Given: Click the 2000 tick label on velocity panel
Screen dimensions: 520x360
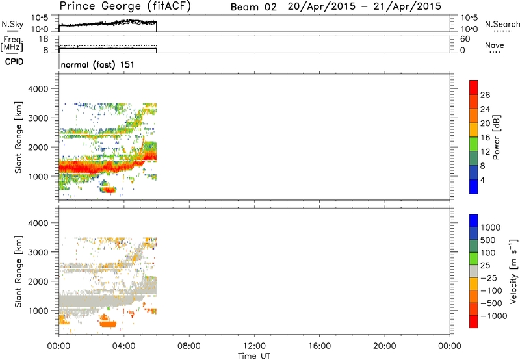Looking at the screenshot, I should (38, 281).
